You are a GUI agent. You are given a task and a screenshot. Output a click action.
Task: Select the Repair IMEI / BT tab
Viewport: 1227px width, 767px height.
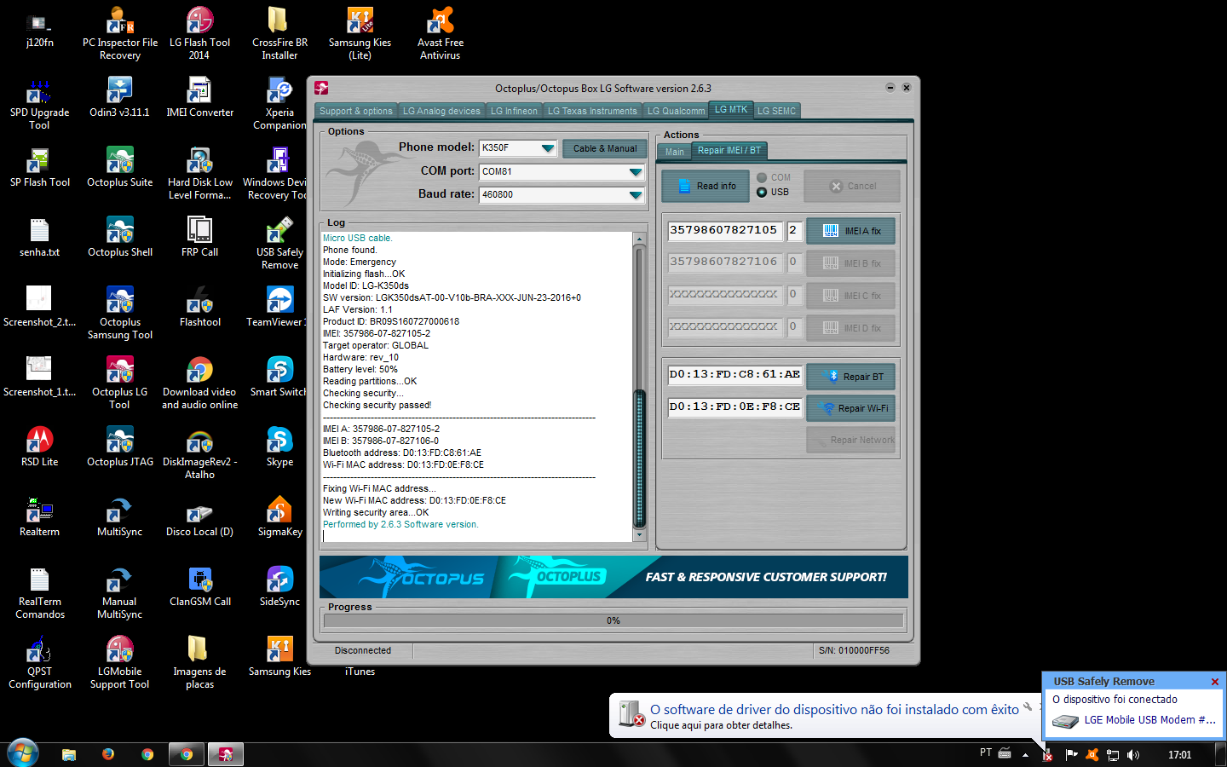pos(729,151)
